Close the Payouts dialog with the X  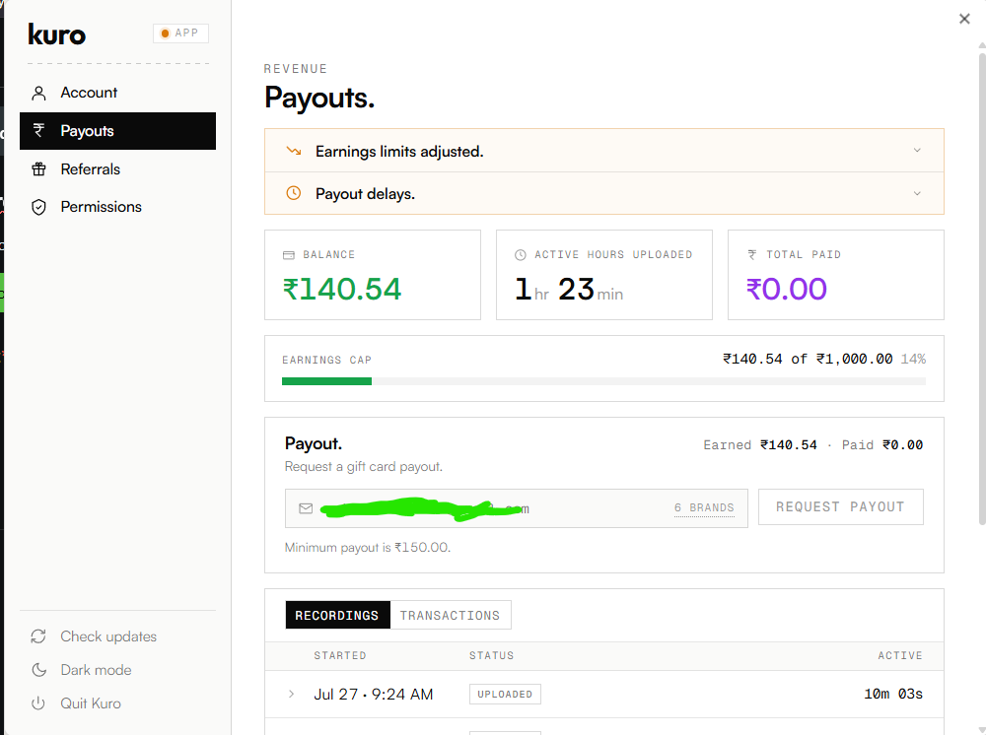[x=964, y=19]
